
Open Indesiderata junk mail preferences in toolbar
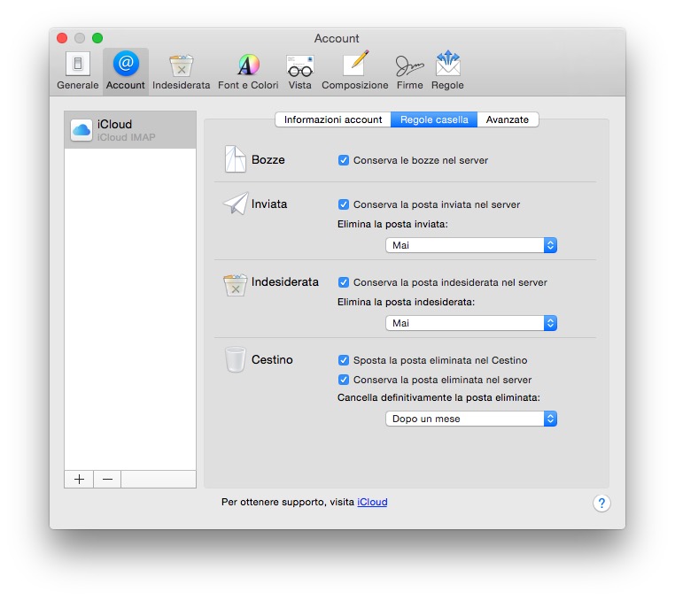click(x=181, y=71)
